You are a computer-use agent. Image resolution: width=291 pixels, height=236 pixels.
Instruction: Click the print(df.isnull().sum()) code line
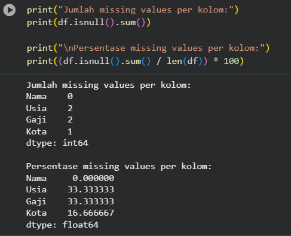pos(88,22)
